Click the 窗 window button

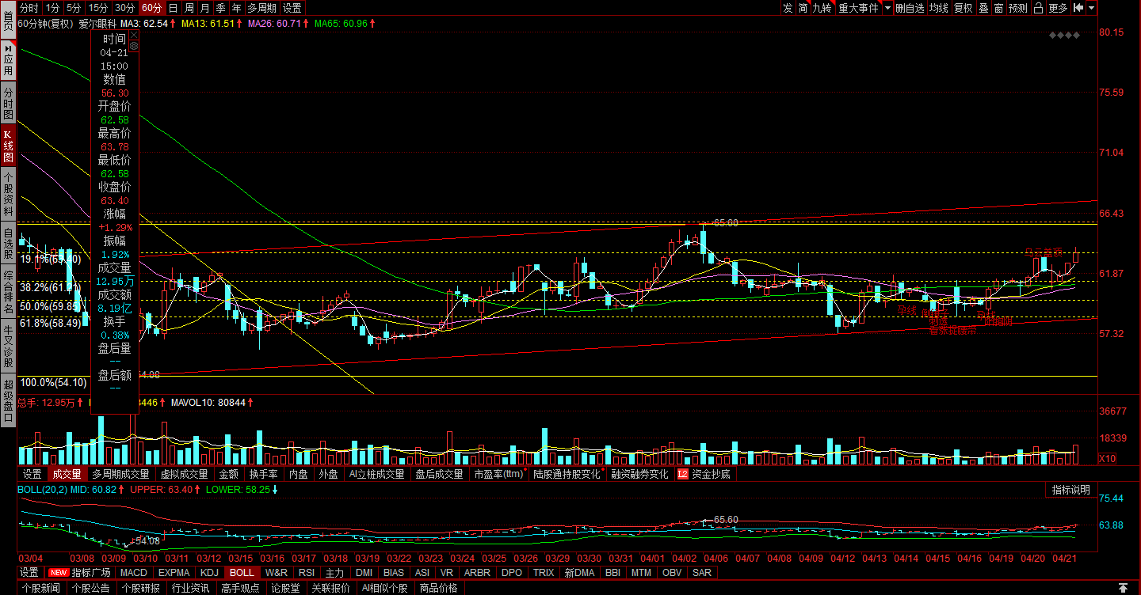(x=998, y=8)
